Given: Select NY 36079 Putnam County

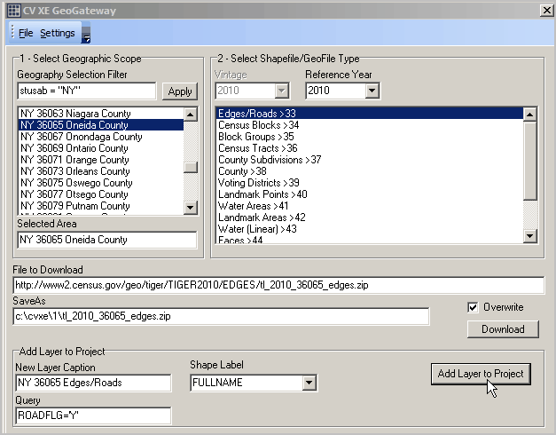Looking at the screenshot, I should pos(101,206).
